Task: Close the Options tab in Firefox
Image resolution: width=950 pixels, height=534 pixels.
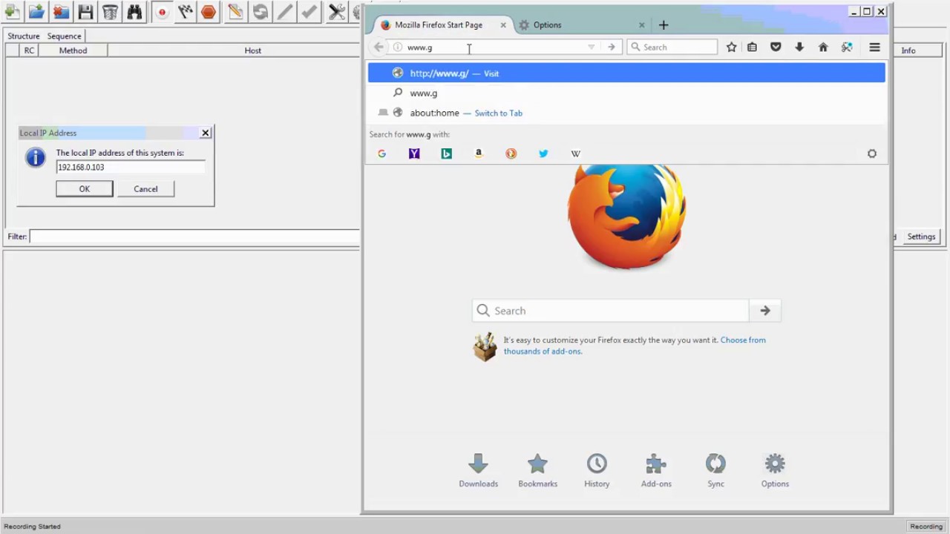Action: pyautogui.click(x=642, y=24)
